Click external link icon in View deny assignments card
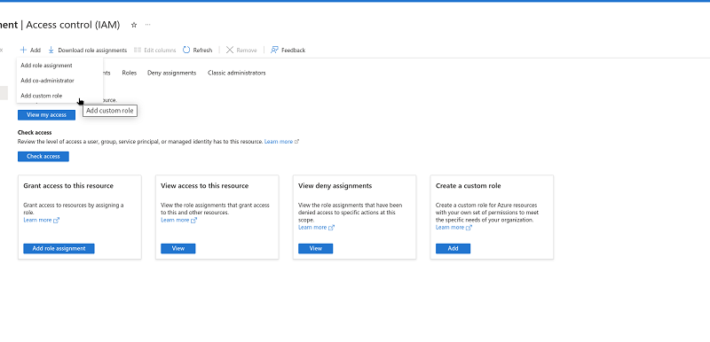The width and height of the screenshot is (710, 342). pos(331,228)
